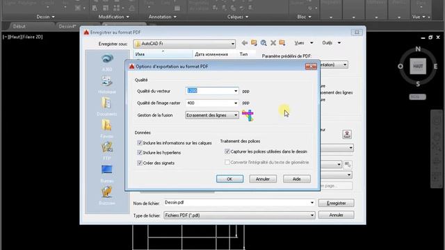This screenshot has width=445, height=250.
Task: Open the Qualité du vecteur dropdown
Action: [236, 91]
